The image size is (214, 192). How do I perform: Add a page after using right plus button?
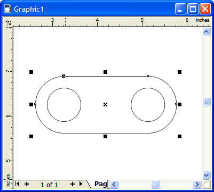[72, 184]
